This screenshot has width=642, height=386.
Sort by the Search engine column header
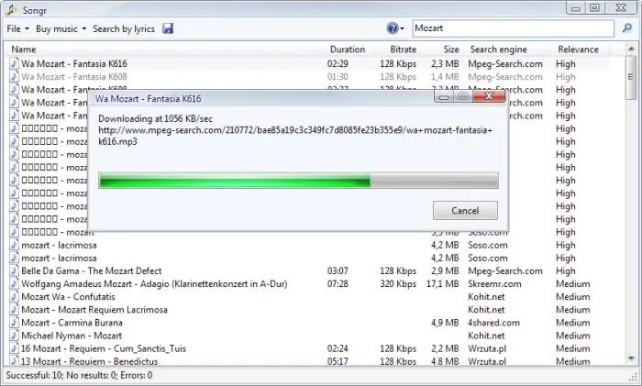pos(498,50)
